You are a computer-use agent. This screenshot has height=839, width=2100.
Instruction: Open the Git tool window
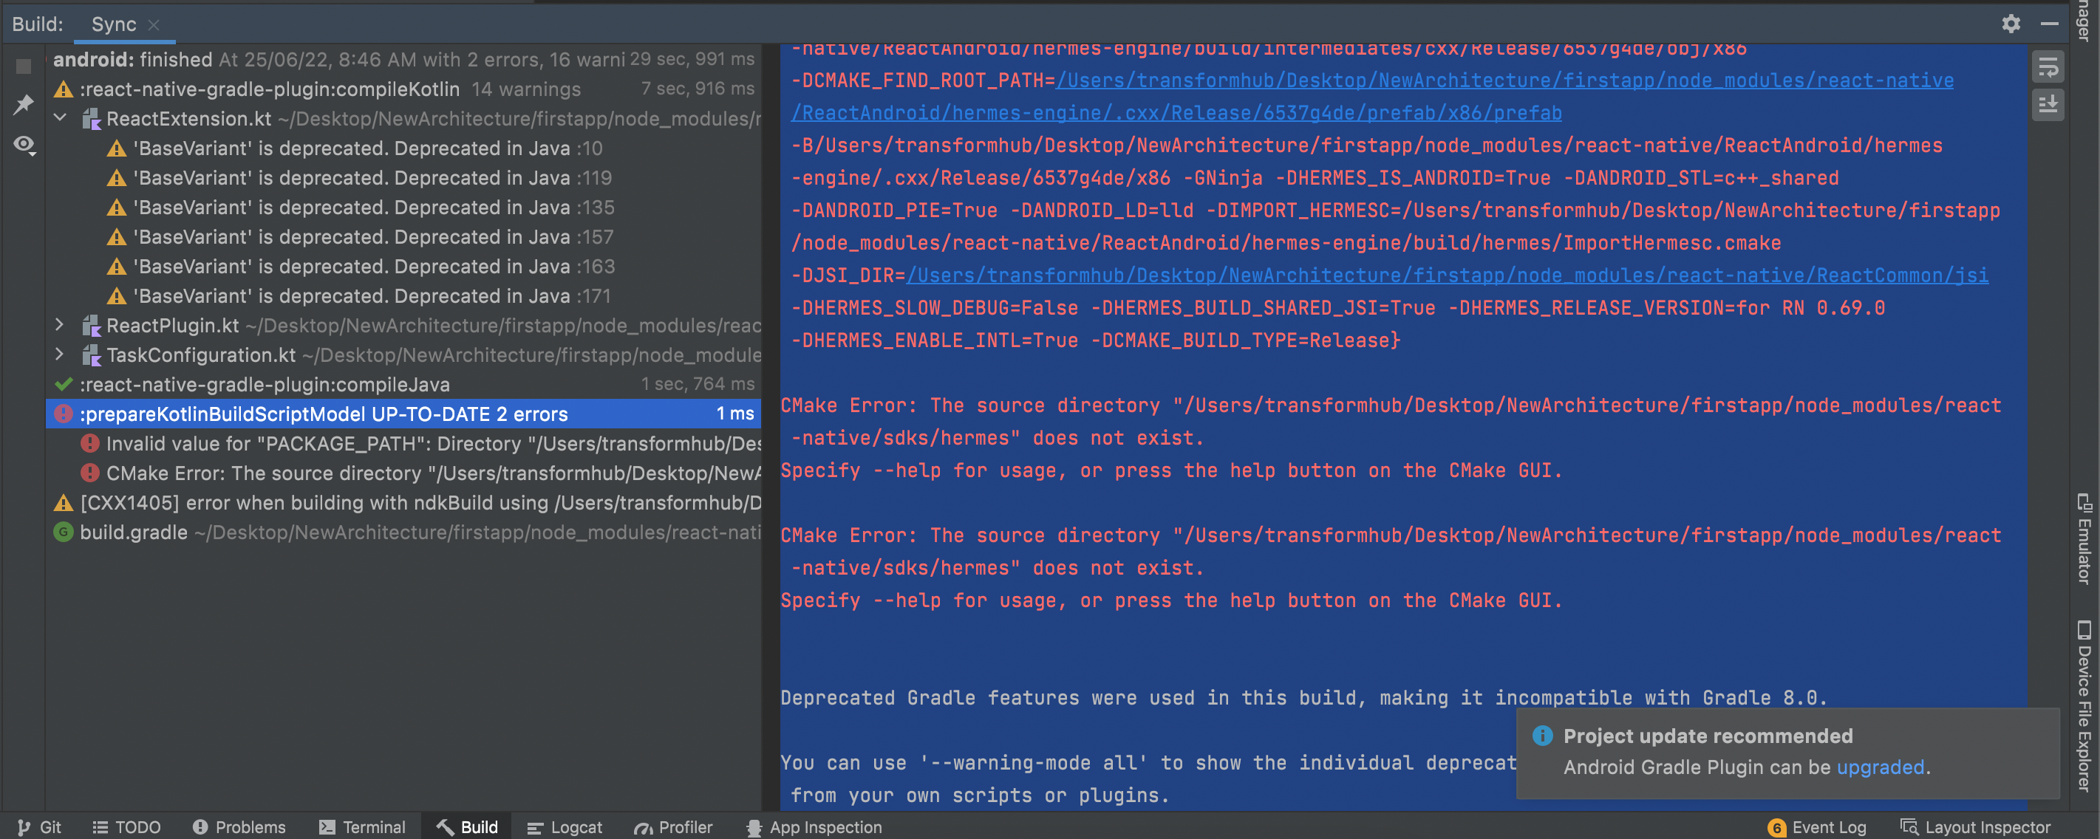tap(38, 826)
